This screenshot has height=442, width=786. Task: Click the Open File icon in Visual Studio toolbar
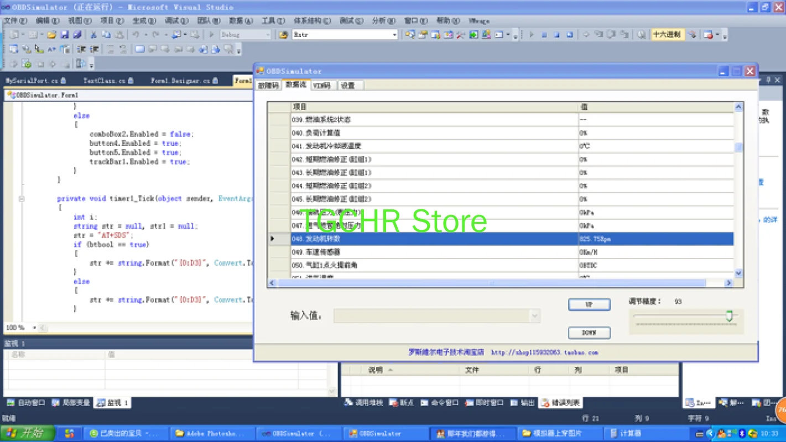tap(51, 35)
